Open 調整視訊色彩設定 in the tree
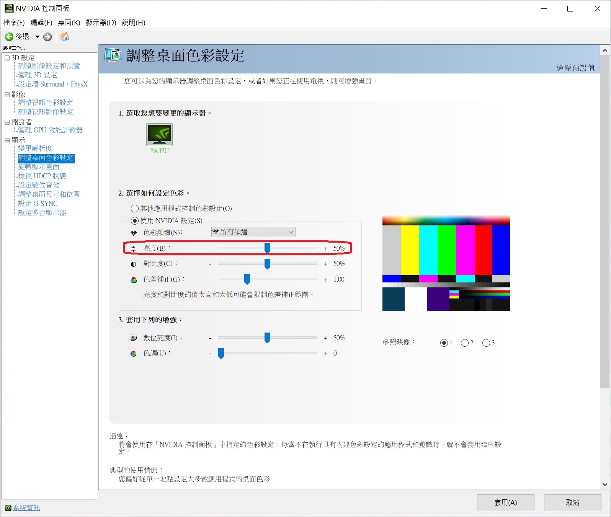Image resolution: width=611 pixels, height=517 pixels. (x=46, y=103)
